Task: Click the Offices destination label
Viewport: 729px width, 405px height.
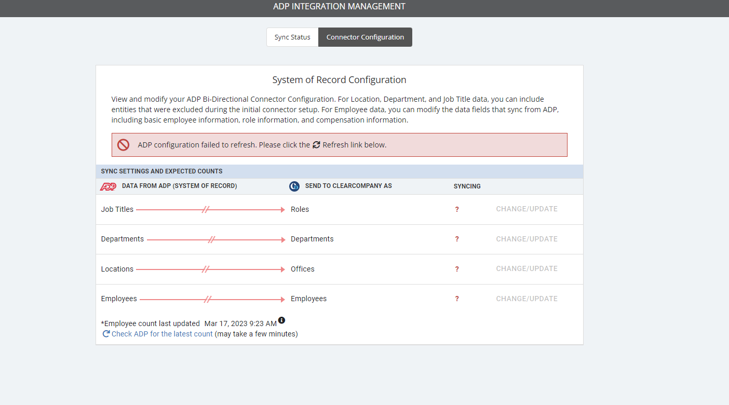Action: pyautogui.click(x=303, y=269)
